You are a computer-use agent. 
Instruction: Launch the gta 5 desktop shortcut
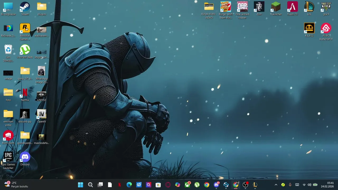pos(326,9)
